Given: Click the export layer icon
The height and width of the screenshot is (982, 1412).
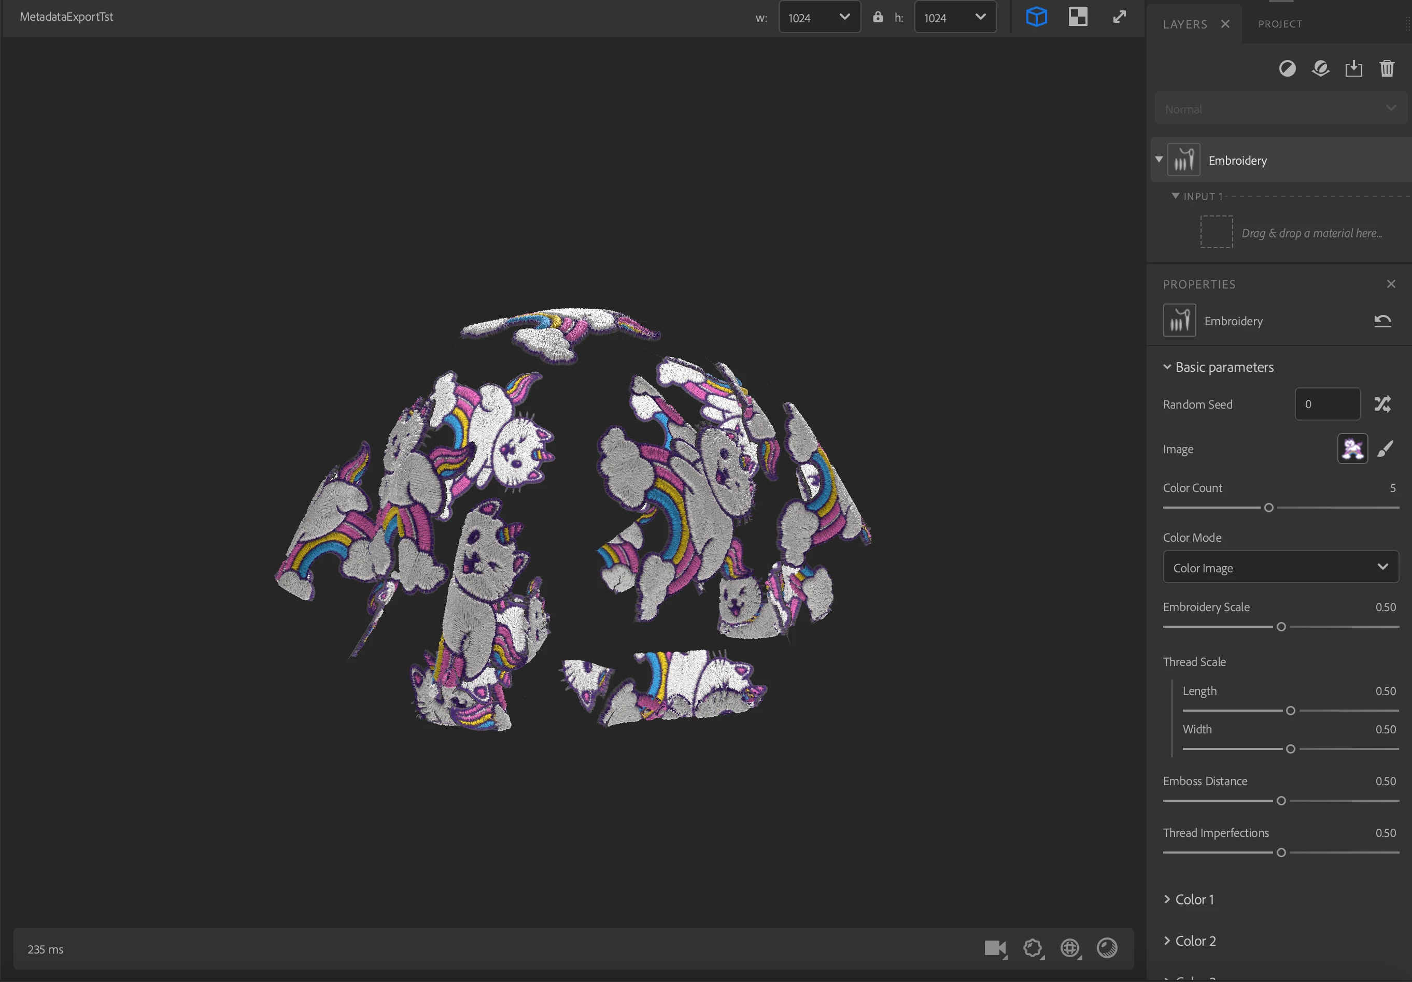Looking at the screenshot, I should click(x=1353, y=68).
